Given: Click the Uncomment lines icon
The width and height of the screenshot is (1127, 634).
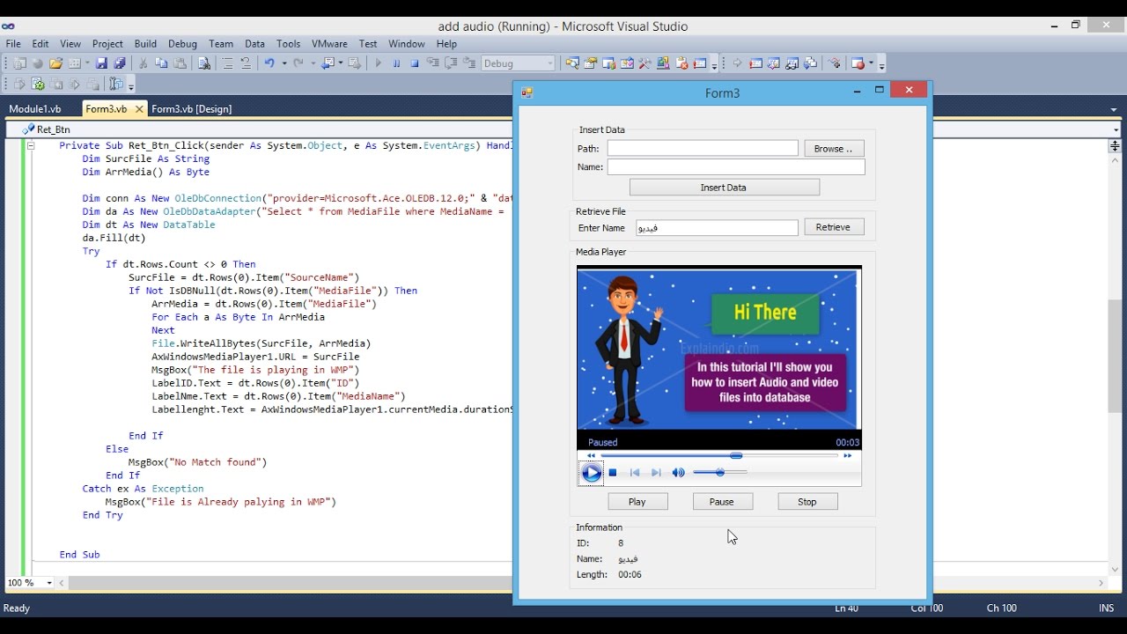Looking at the screenshot, I should click(246, 63).
